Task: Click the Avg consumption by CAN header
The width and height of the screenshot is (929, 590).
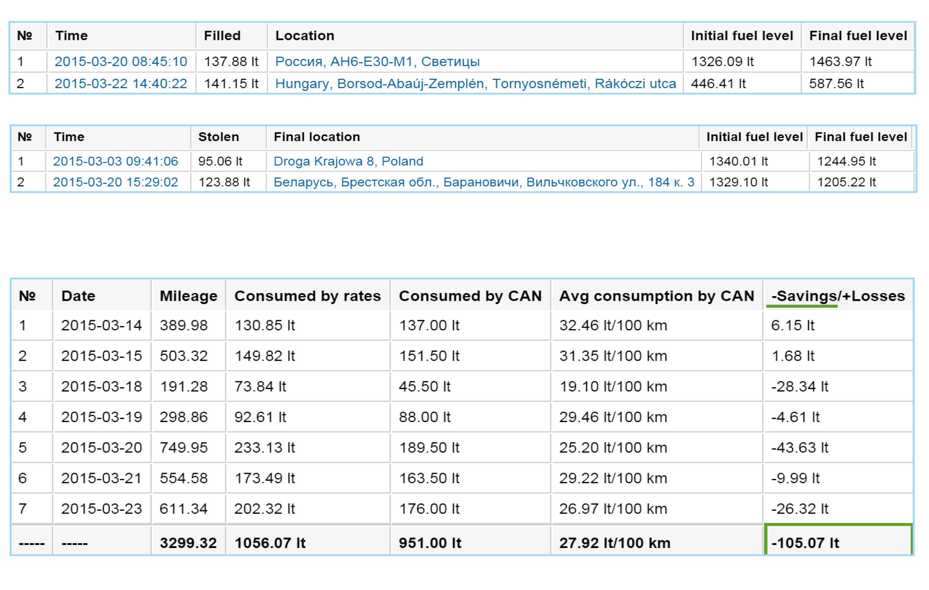Action: (656, 296)
